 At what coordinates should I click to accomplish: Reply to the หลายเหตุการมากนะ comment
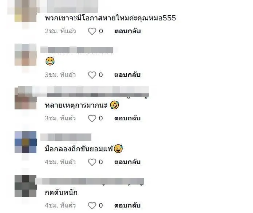127,119
